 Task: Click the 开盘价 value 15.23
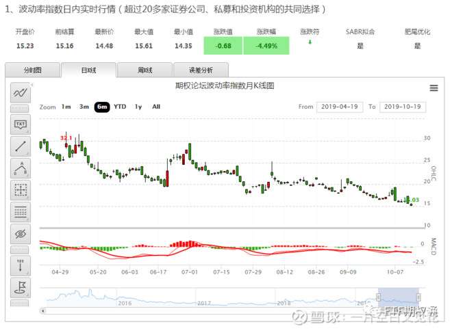(25, 46)
